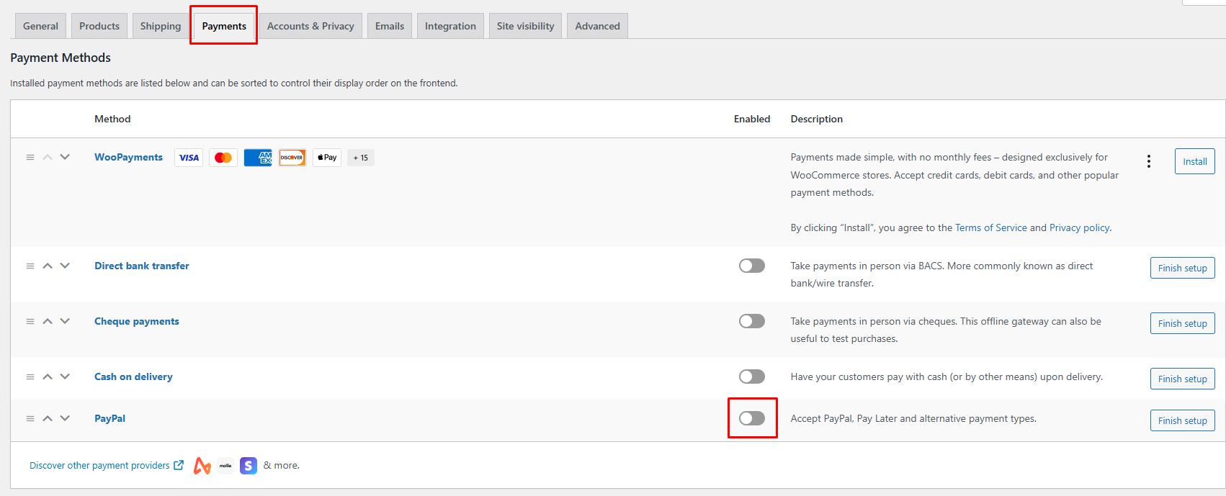Open the Integration tab
Screen dimensions: 1226x496
pyautogui.click(x=450, y=26)
